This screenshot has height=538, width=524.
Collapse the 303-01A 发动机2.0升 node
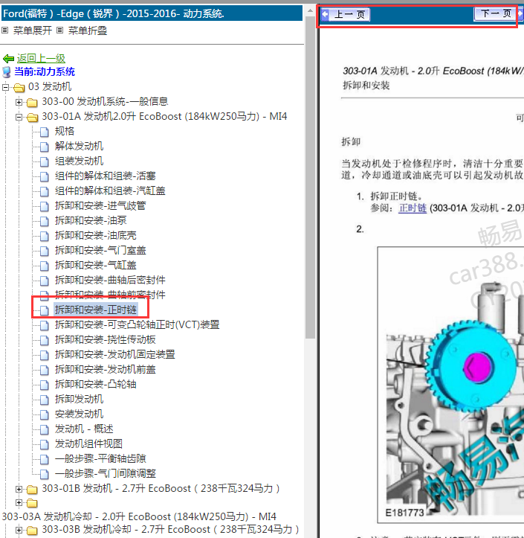(x=19, y=117)
